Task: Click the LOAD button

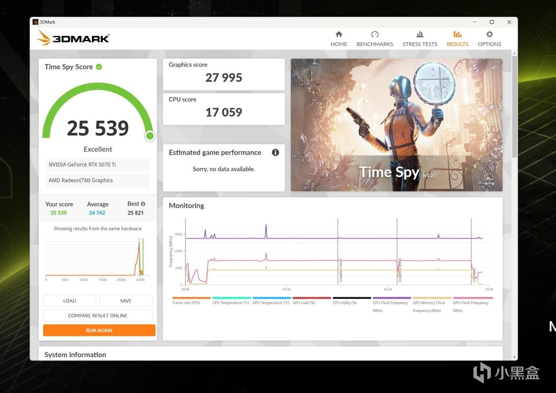Action: tap(70, 301)
